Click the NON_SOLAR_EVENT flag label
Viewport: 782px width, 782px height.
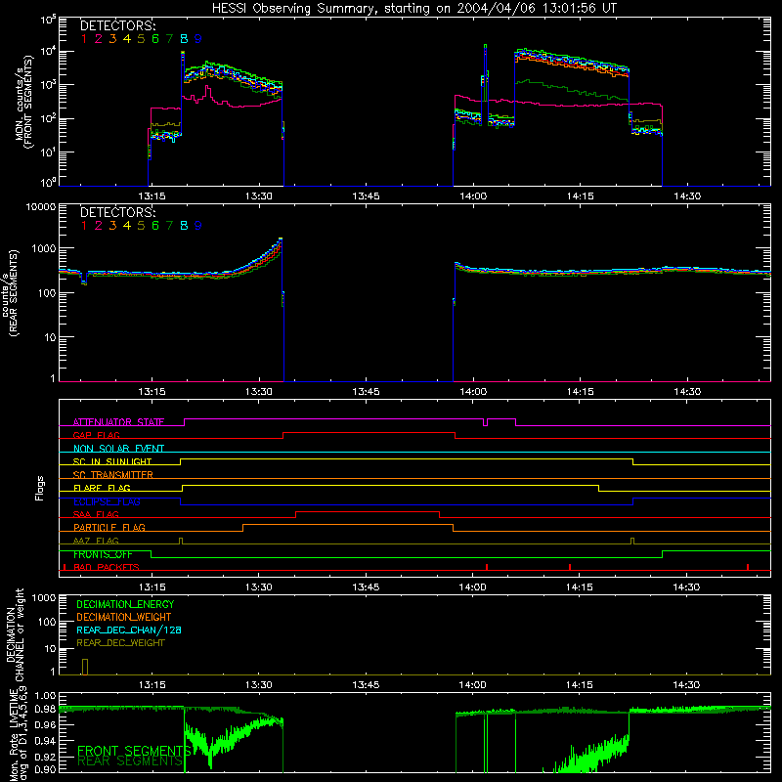pyautogui.click(x=118, y=449)
